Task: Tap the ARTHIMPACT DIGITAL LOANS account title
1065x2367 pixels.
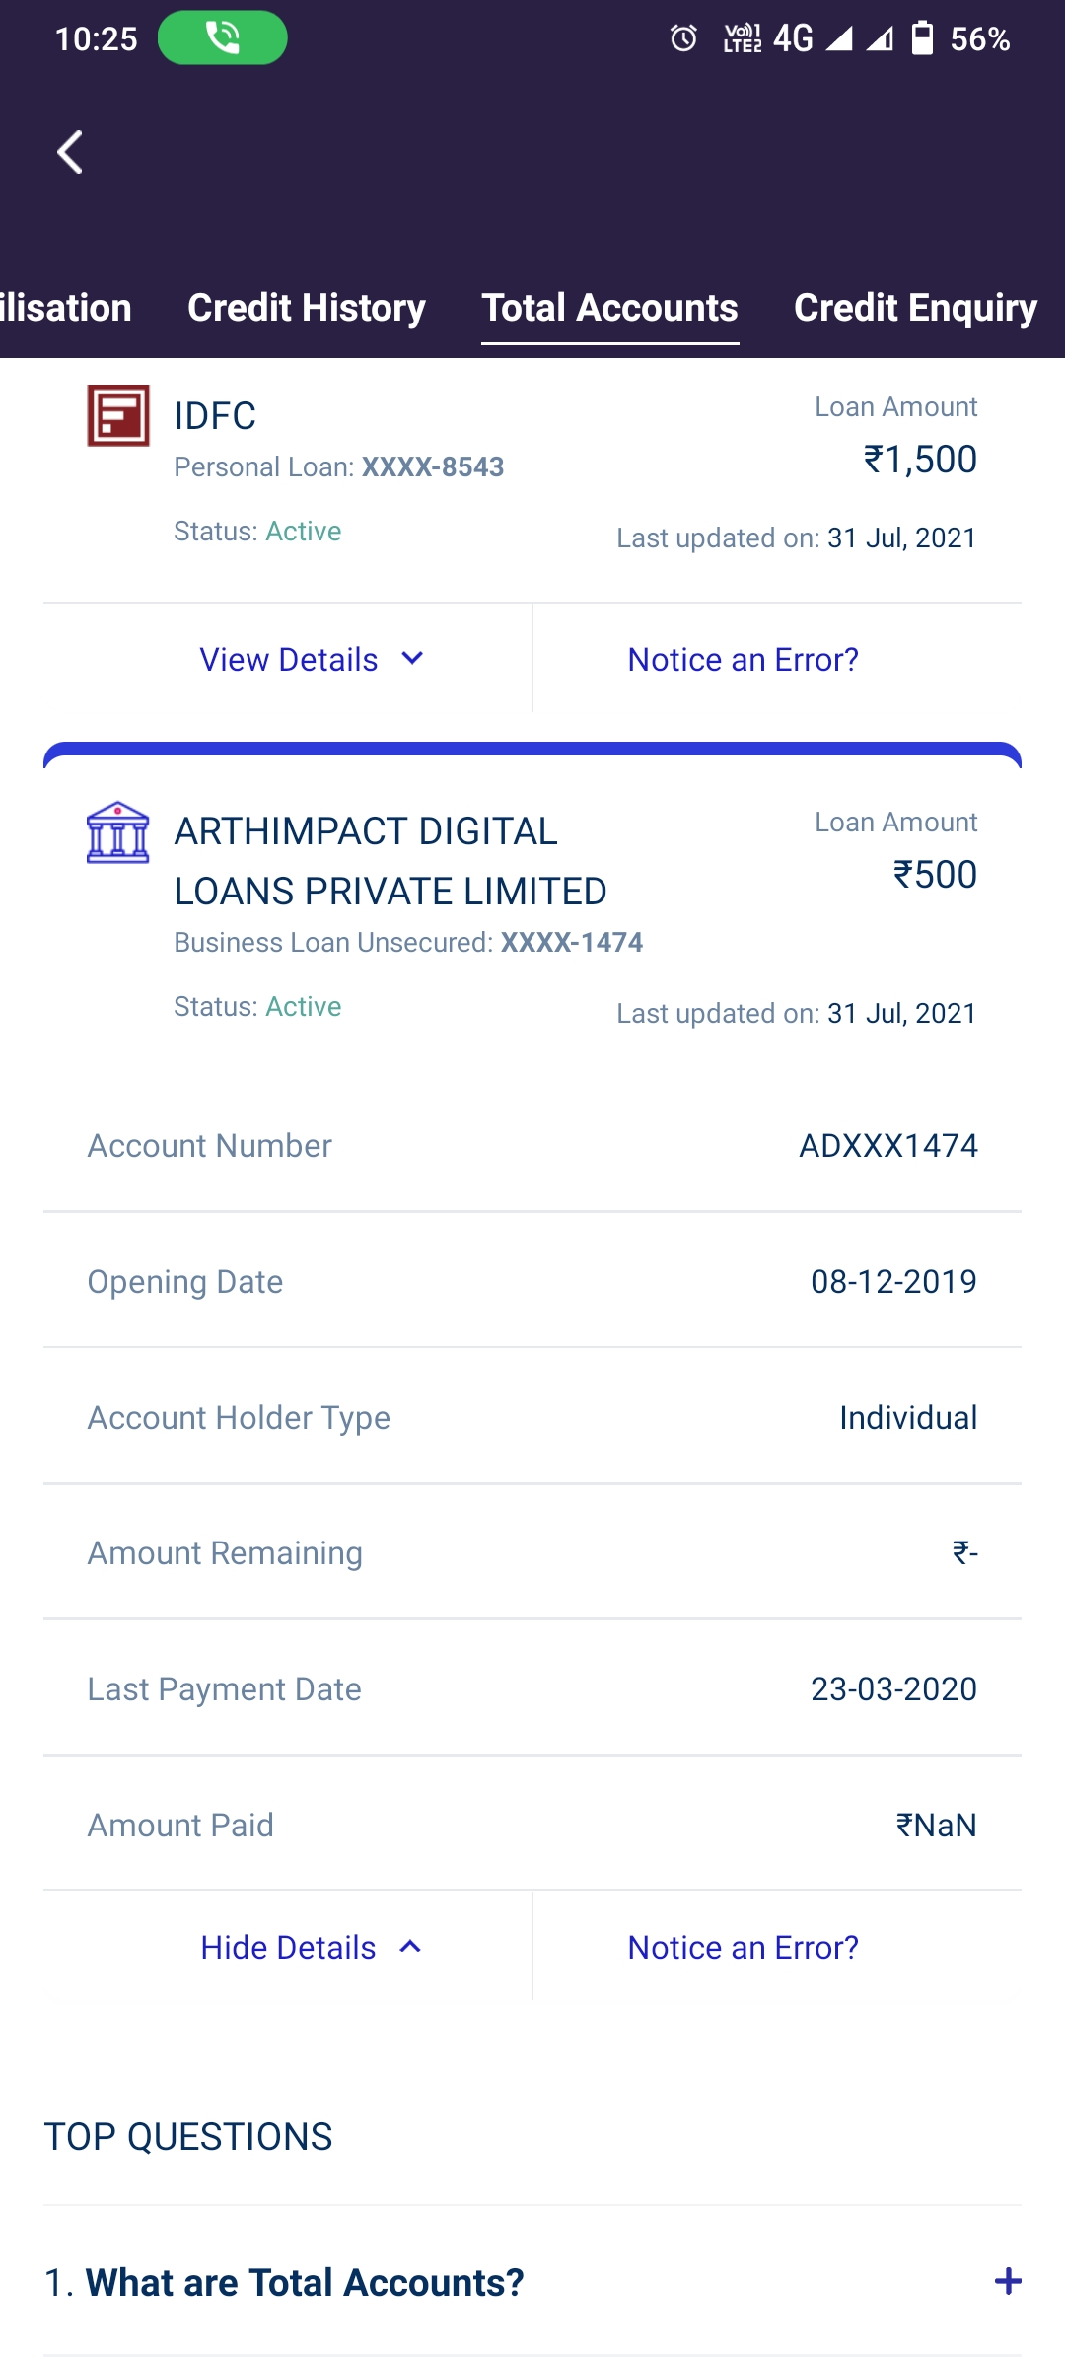Action: (390, 861)
